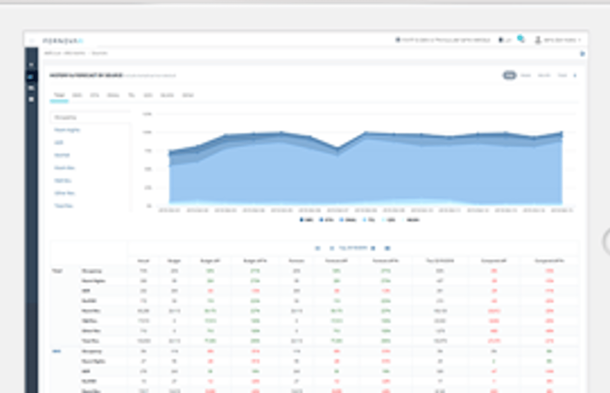Click the arrow just left of the date label
This screenshot has width=610, height=393.
pos(332,248)
